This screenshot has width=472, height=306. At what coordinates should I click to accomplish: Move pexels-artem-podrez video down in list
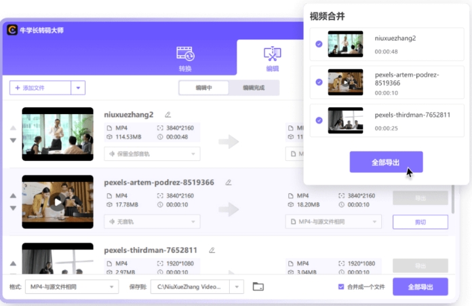coord(13,208)
